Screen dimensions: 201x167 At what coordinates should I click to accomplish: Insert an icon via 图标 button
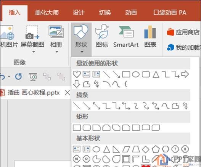[102, 36]
